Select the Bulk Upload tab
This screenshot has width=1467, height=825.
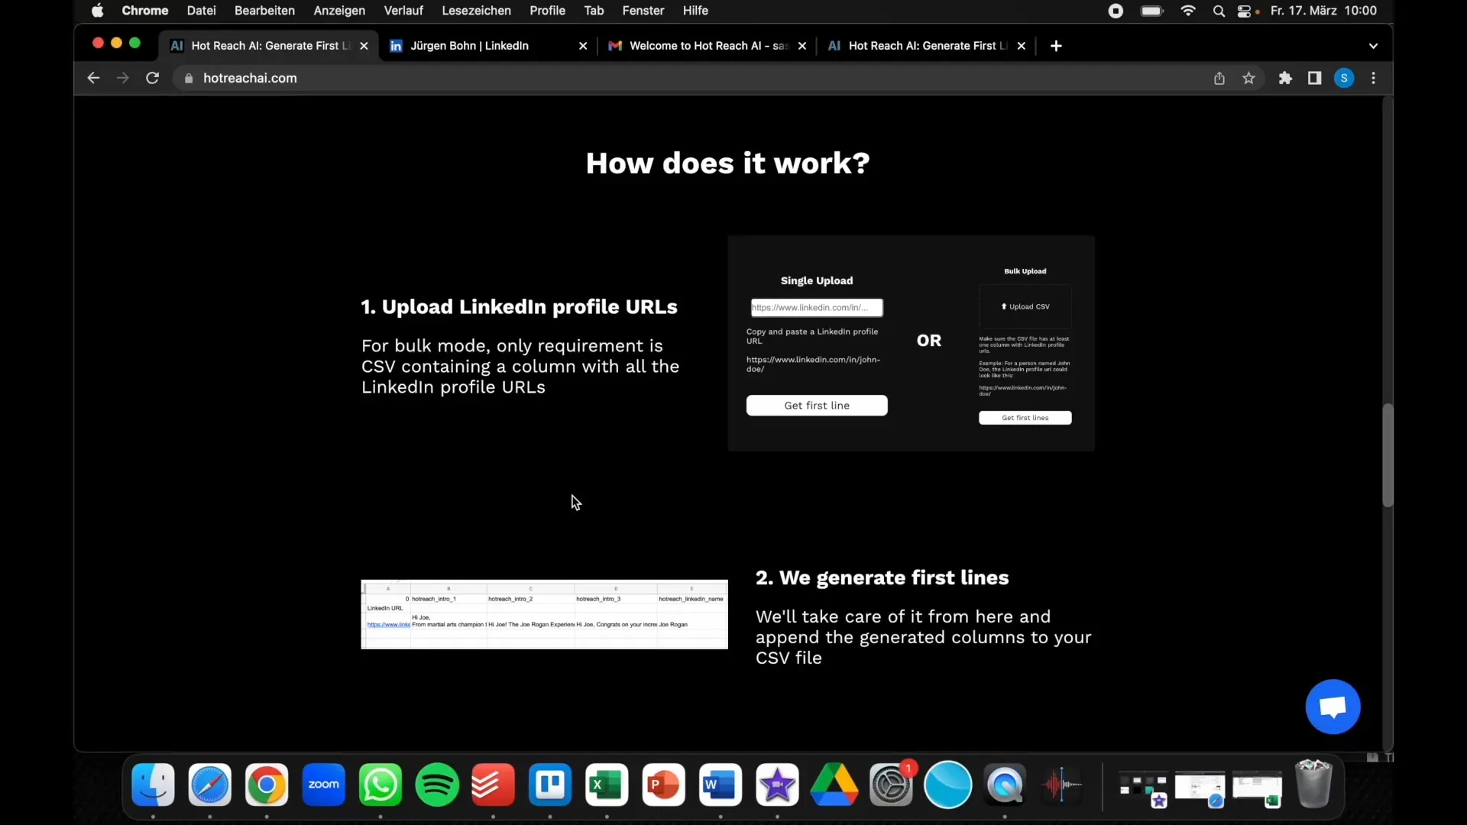click(x=1025, y=270)
